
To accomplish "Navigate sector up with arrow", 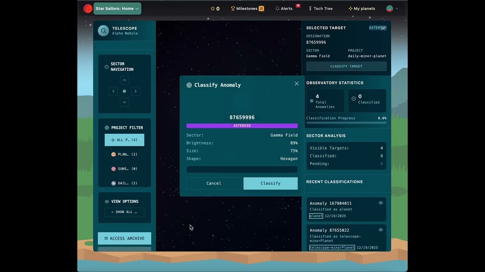I will [124, 80].
